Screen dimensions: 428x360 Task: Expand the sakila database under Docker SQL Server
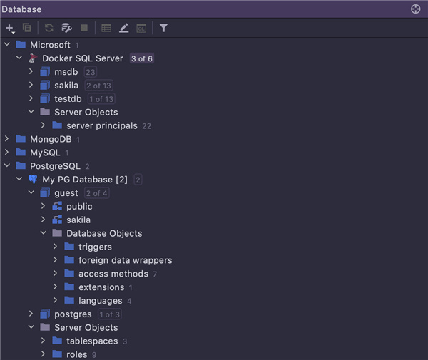pos(31,85)
